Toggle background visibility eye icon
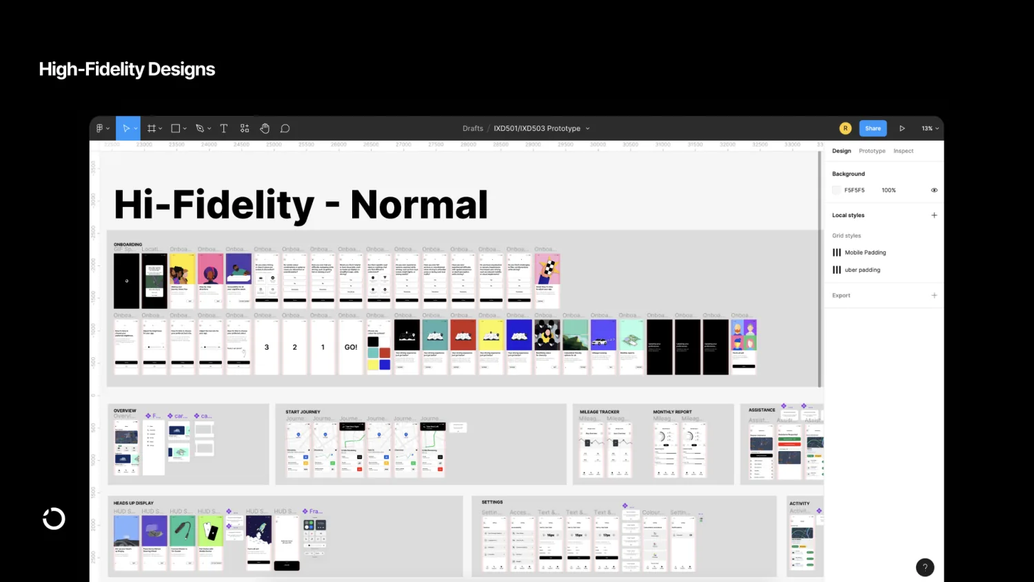The height and width of the screenshot is (582, 1034). click(x=934, y=190)
